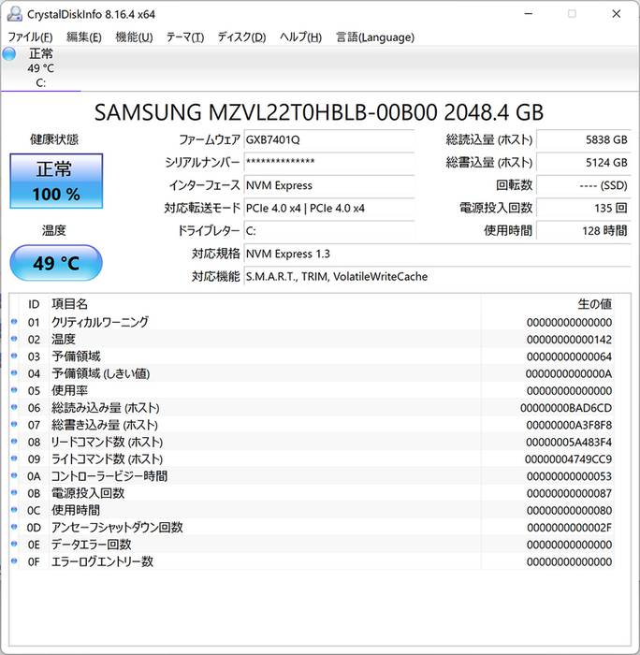Click raw value 000000000002F
The width and height of the screenshot is (640, 655).
[x=569, y=528]
